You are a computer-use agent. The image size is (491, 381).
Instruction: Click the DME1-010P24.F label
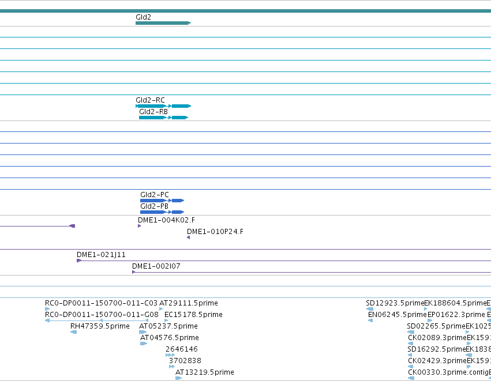[215, 232]
